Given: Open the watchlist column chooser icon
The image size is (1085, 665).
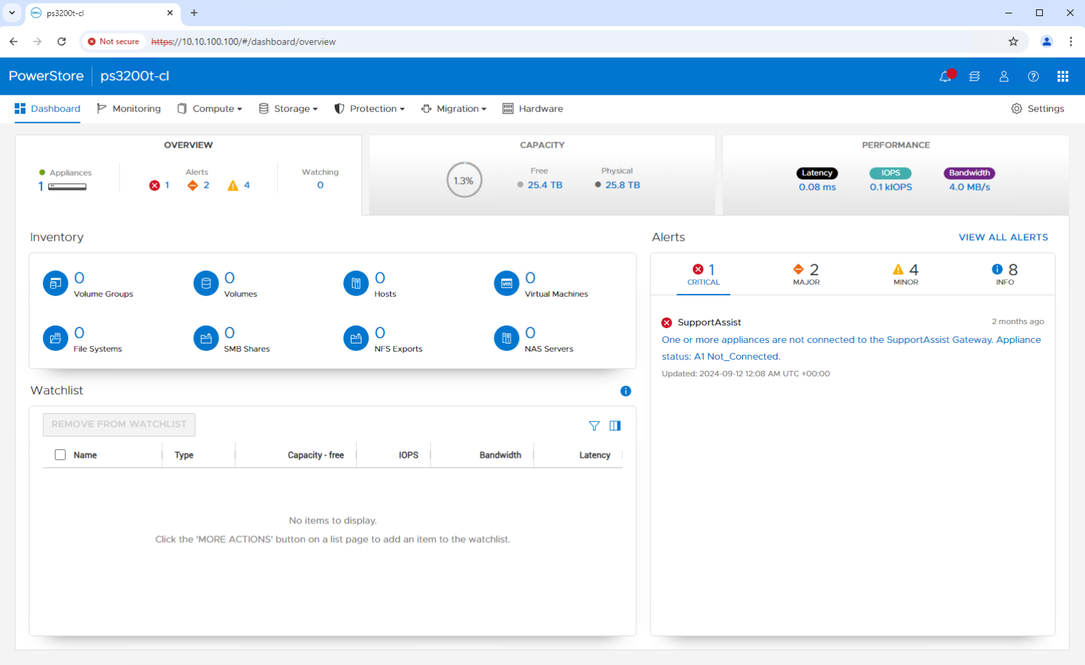Looking at the screenshot, I should tap(615, 426).
